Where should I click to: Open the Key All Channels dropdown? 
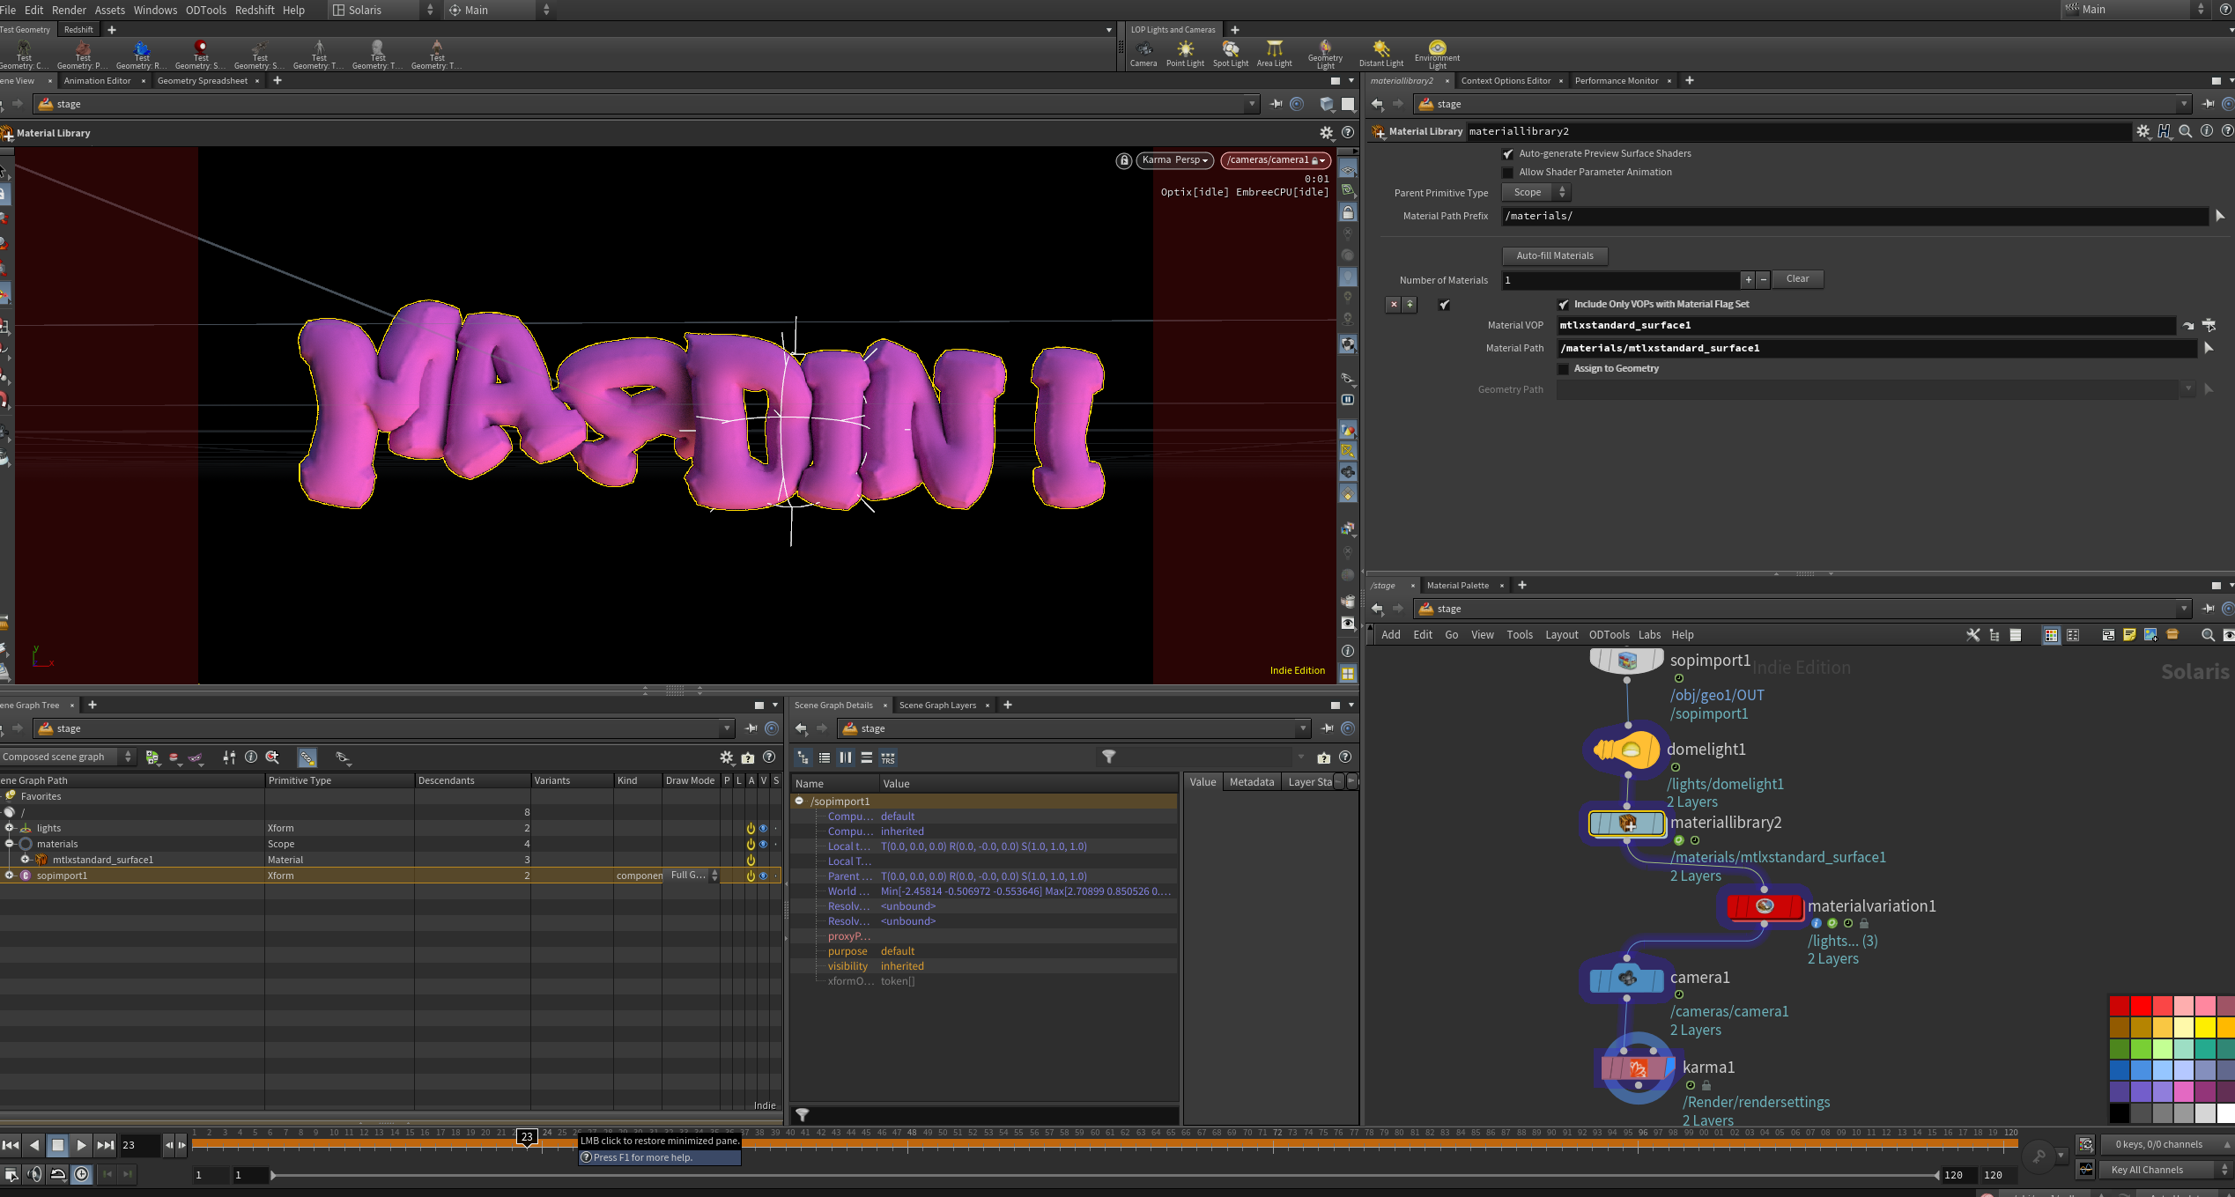2167,1171
